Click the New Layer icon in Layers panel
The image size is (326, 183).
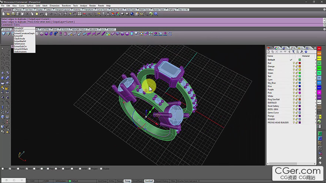[x=269, y=52]
